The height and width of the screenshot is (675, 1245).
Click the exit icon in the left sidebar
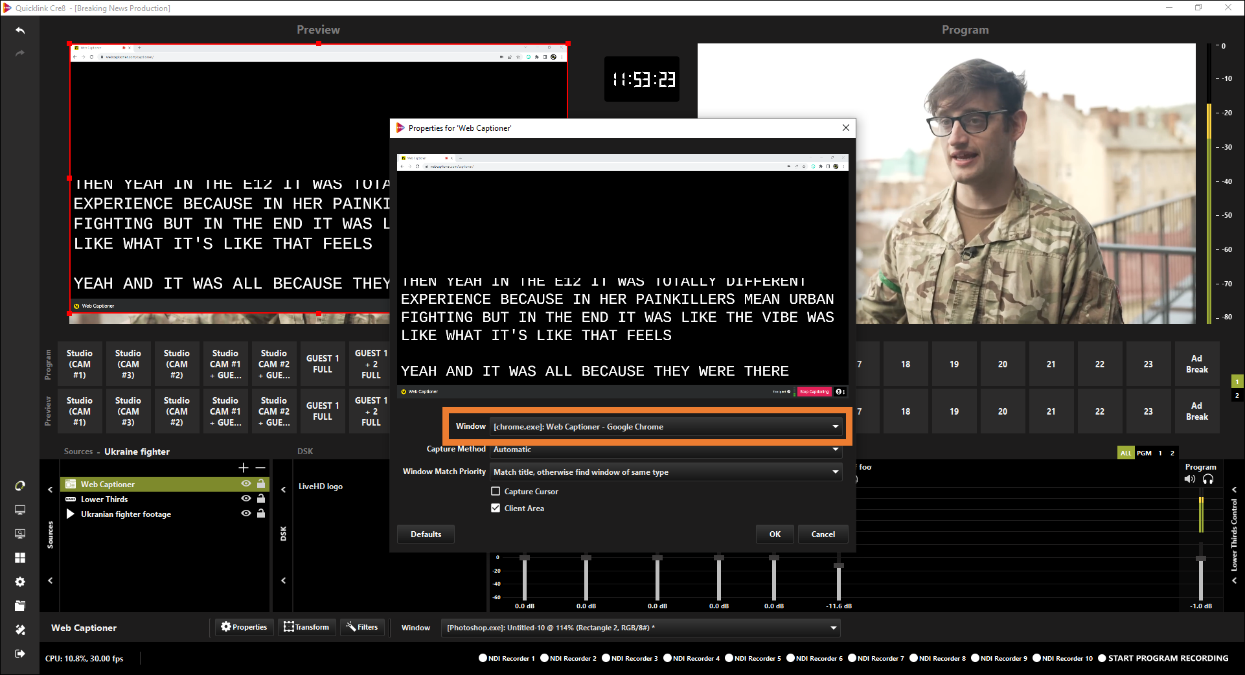pos(20,654)
